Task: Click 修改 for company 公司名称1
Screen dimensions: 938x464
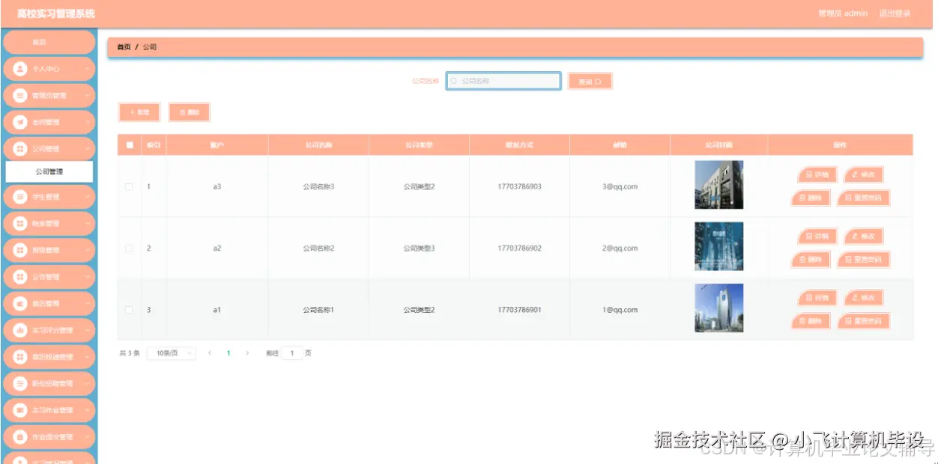Action: [863, 298]
